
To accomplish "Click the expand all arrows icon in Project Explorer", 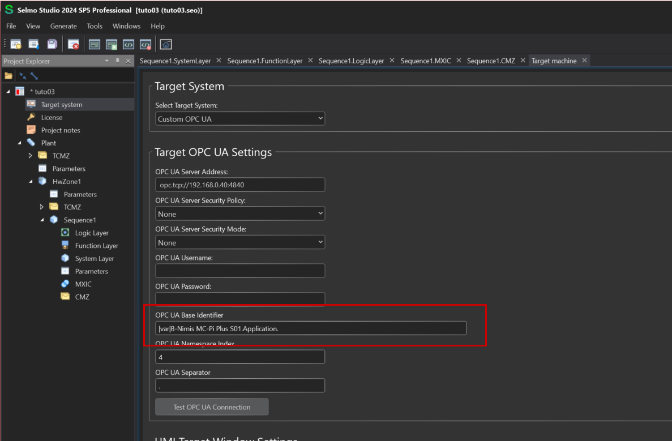I will click(x=35, y=76).
